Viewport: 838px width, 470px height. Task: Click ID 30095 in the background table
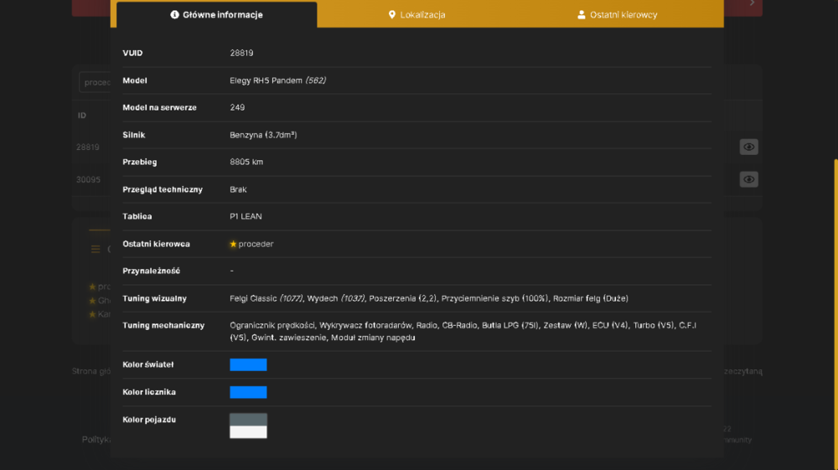pos(88,179)
